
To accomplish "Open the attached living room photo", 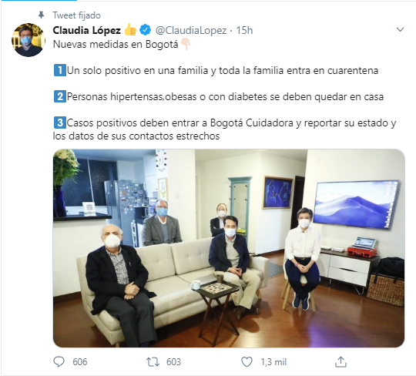I will click(x=229, y=248).
